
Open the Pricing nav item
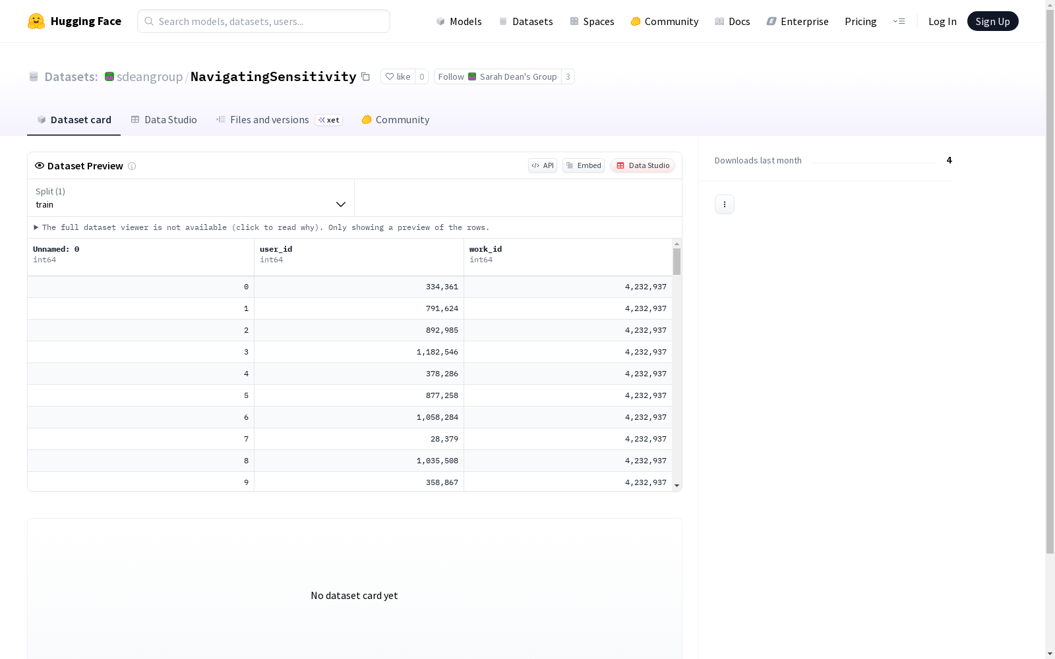coord(860,21)
